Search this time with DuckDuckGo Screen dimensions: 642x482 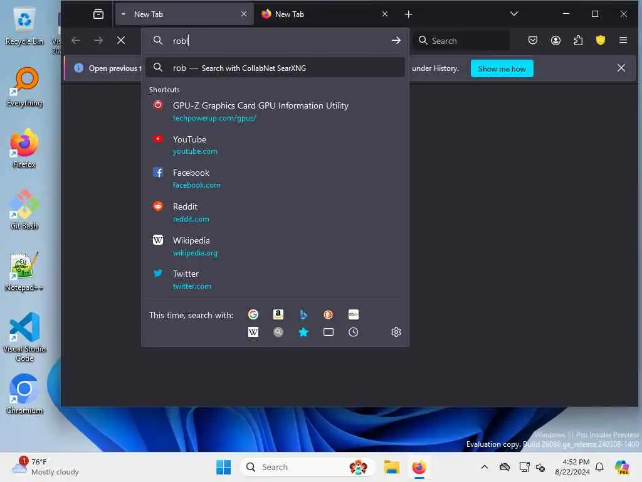329,314
